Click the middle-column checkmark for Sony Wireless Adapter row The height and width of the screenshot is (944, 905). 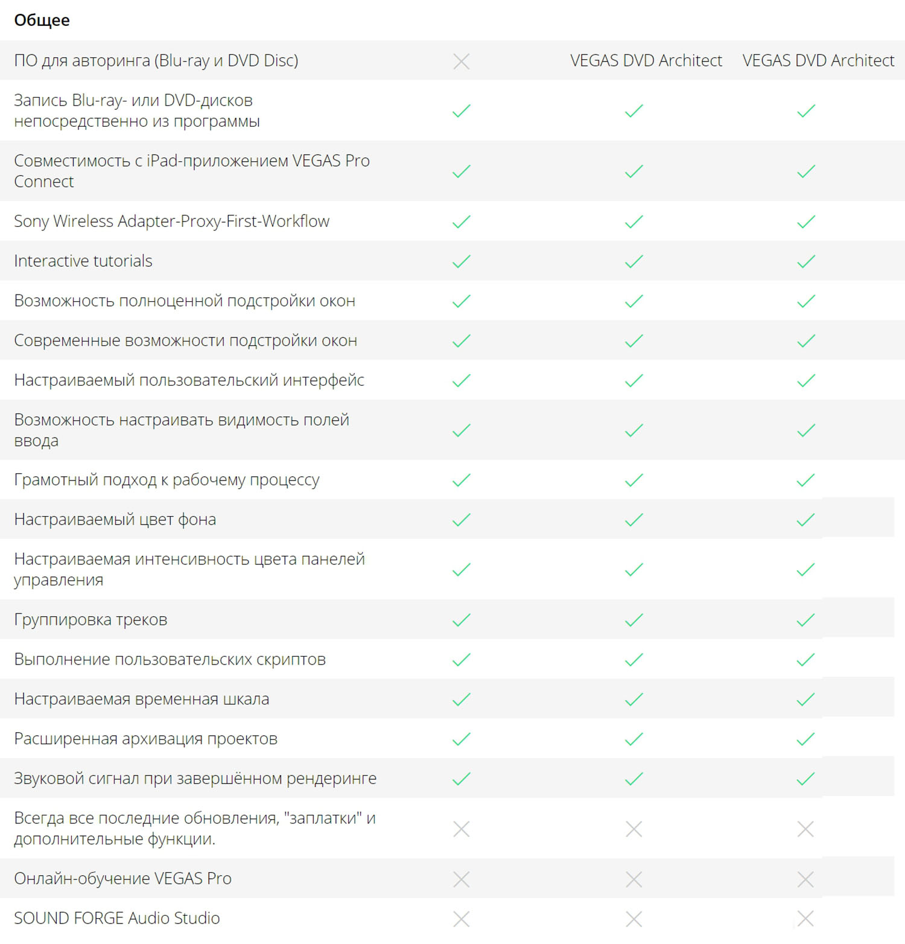coord(634,222)
